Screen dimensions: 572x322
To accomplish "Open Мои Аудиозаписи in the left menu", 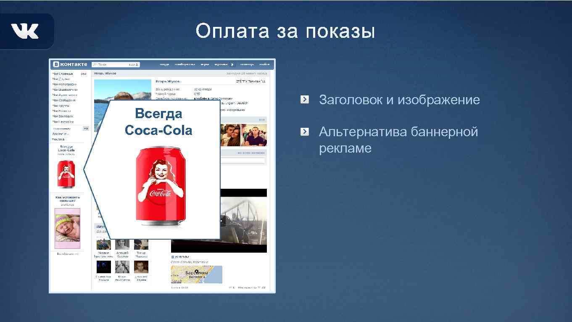I will tap(65, 95).
